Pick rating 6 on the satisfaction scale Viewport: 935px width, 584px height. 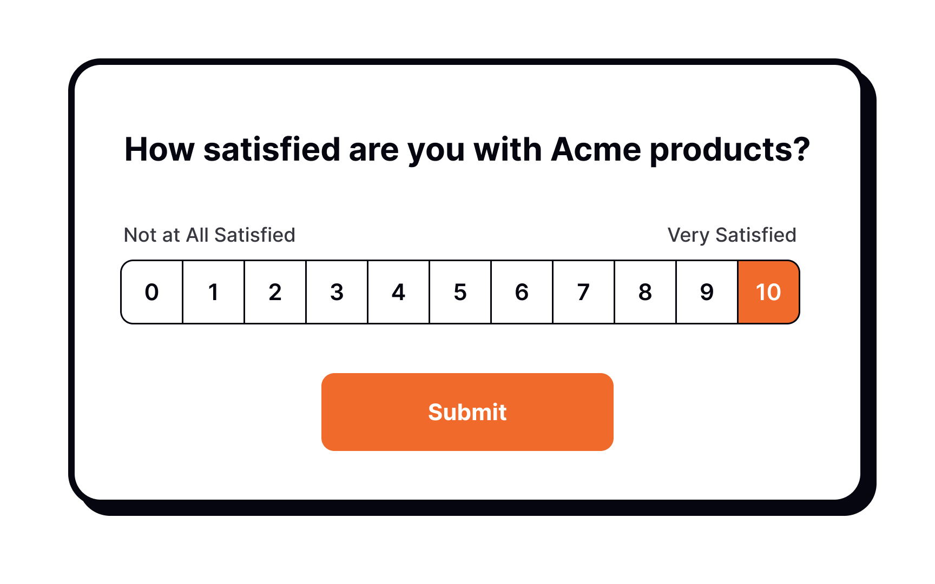coord(522,291)
